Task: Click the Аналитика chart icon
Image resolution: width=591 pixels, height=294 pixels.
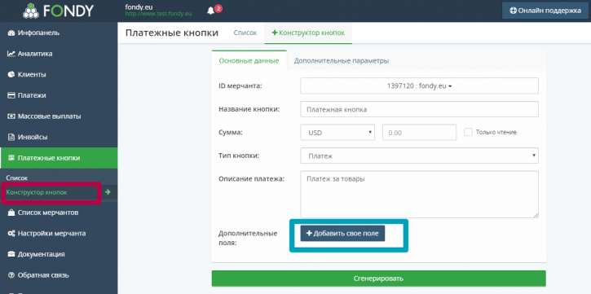Action: point(11,54)
